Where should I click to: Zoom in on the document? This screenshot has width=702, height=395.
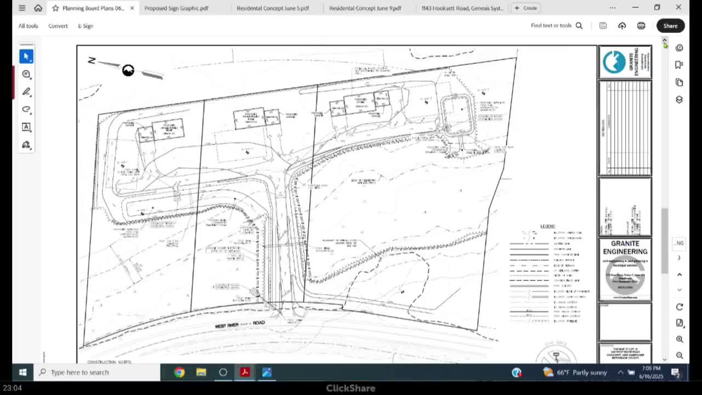pos(680,340)
